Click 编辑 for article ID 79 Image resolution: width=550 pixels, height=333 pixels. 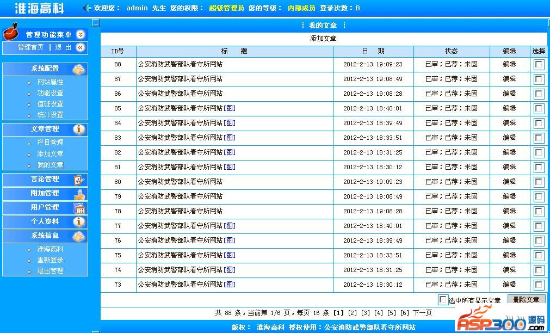tap(509, 196)
